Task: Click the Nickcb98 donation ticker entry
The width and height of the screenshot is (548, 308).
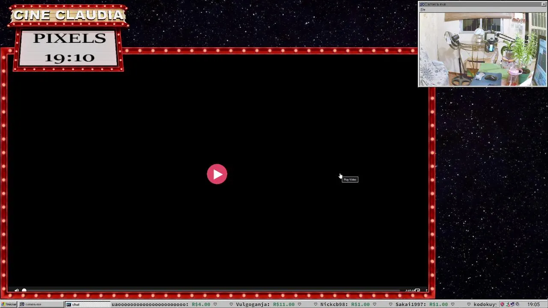Action: [x=345, y=304]
